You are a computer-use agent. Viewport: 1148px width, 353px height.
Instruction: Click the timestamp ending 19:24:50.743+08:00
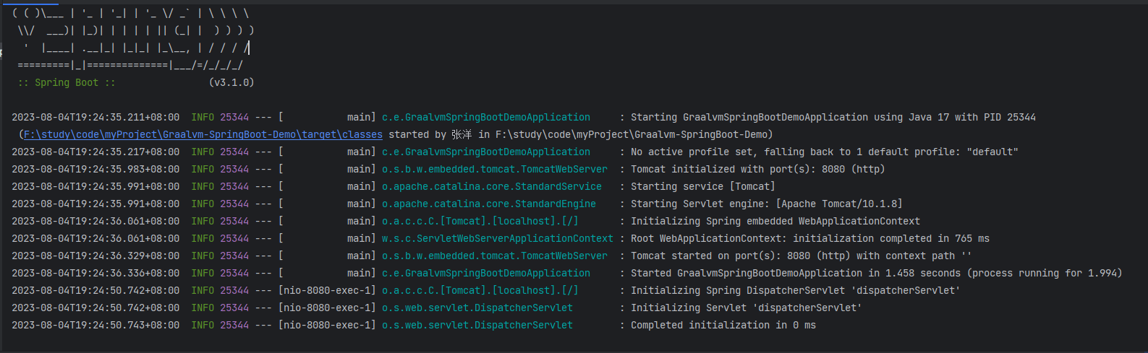click(95, 325)
